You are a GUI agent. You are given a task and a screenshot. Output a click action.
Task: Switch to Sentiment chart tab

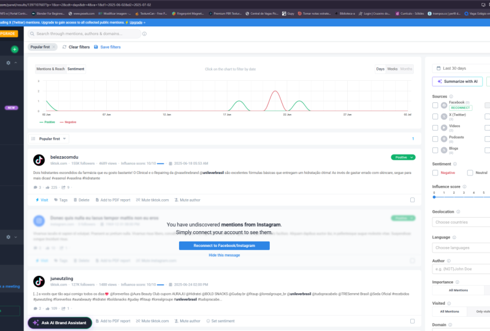pos(76,69)
